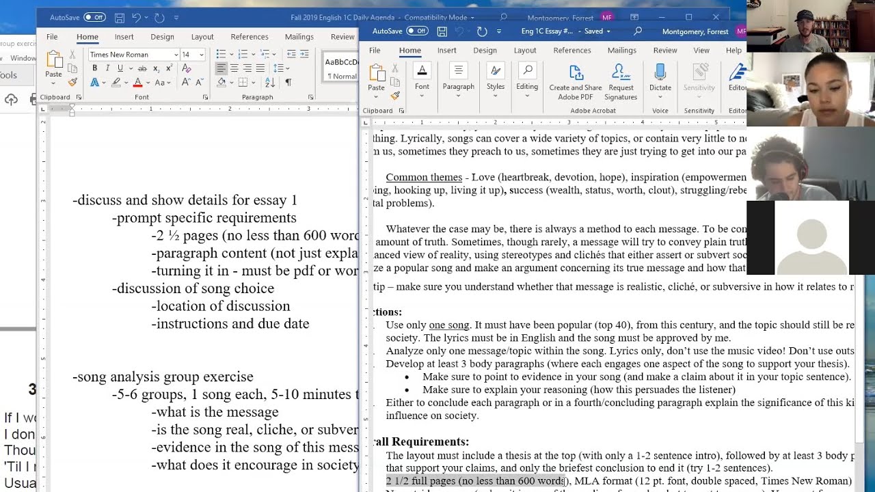Click Bold in the Daily Agenda window
This screenshot has width=875, height=492.
[94, 68]
